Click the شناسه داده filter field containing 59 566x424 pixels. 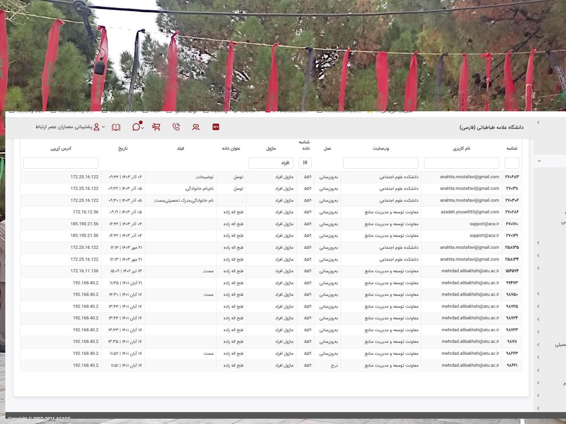[x=305, y=163]
